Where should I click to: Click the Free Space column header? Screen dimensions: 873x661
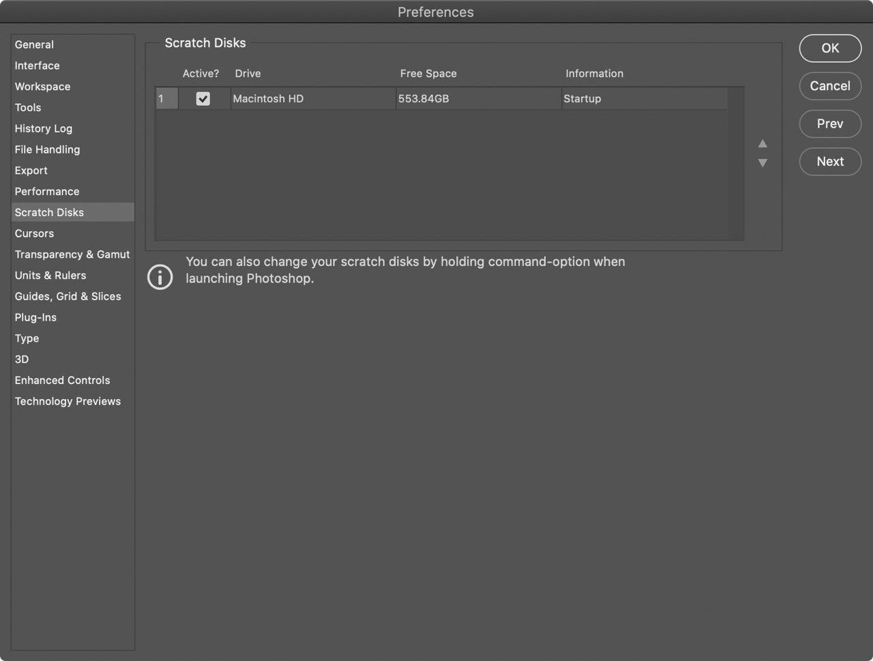coord(428,74)
